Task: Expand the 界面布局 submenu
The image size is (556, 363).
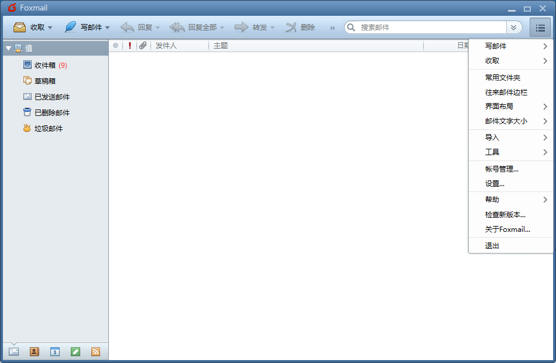Action: [x=510, y=107]
